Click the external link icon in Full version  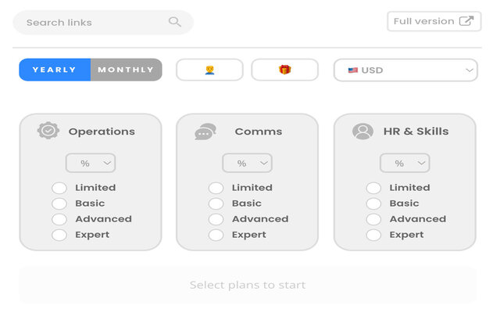[x=466, y=21]
